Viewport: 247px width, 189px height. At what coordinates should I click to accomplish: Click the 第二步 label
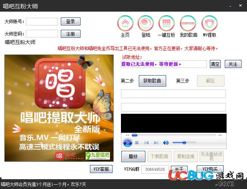pyautogui.click(x=127, y=81)
